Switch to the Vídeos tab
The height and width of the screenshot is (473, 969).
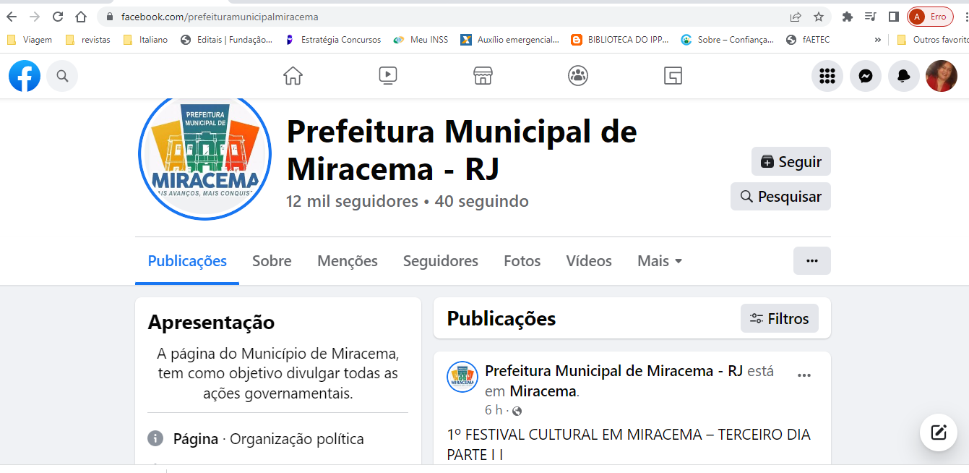(589, 261)
